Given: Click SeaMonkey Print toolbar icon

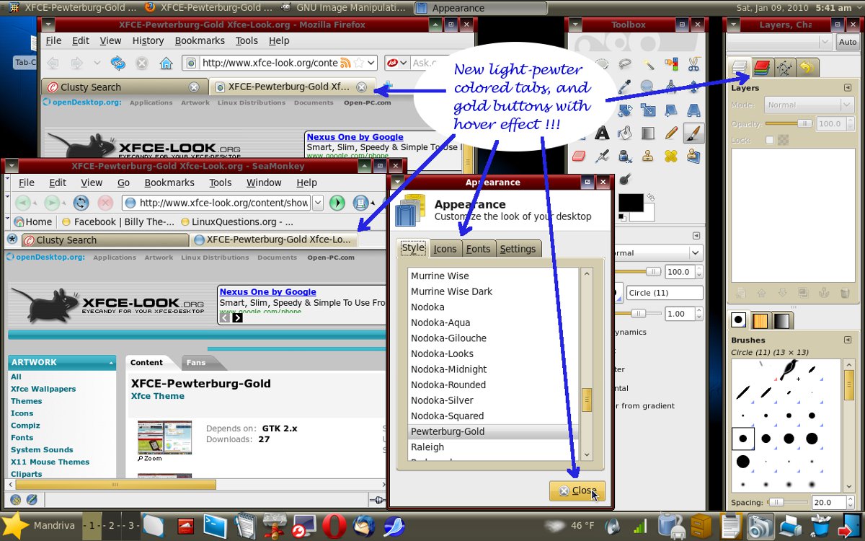Looking at the screenshot, I should coord(360,203).
